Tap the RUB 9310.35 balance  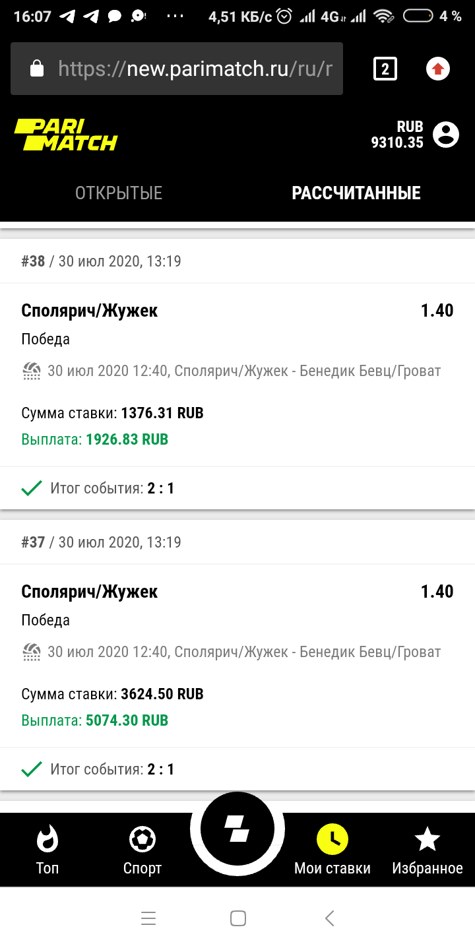tap(397, 135)
